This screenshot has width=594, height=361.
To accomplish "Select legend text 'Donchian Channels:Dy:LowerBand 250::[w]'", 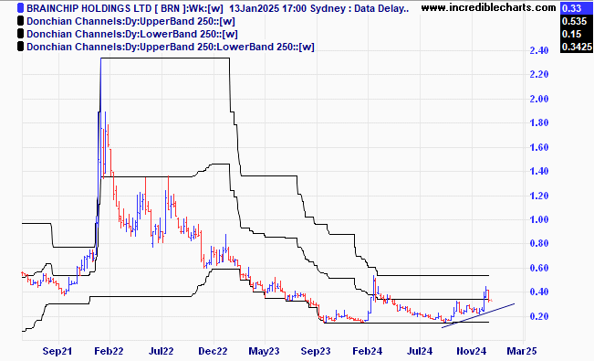I will pyautogui.click(x=132, y=34).
